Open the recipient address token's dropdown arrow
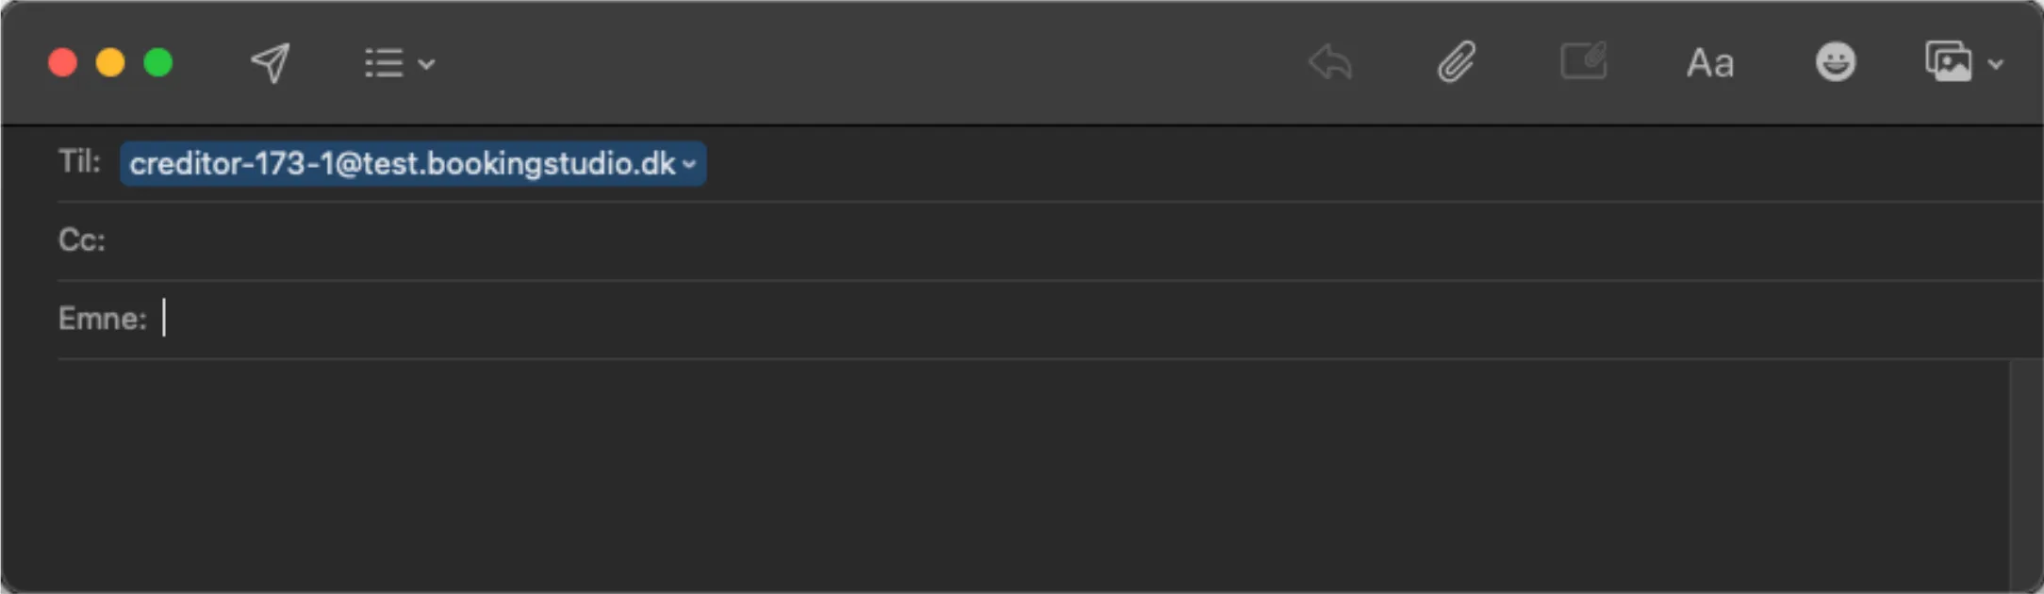The width and height of the screenshot is (2044, 594). coord(690,164)
